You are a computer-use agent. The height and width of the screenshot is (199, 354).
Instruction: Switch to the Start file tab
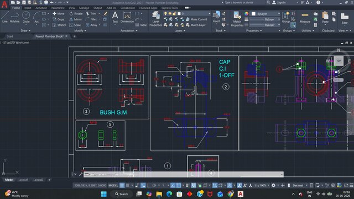pos(10,36)
